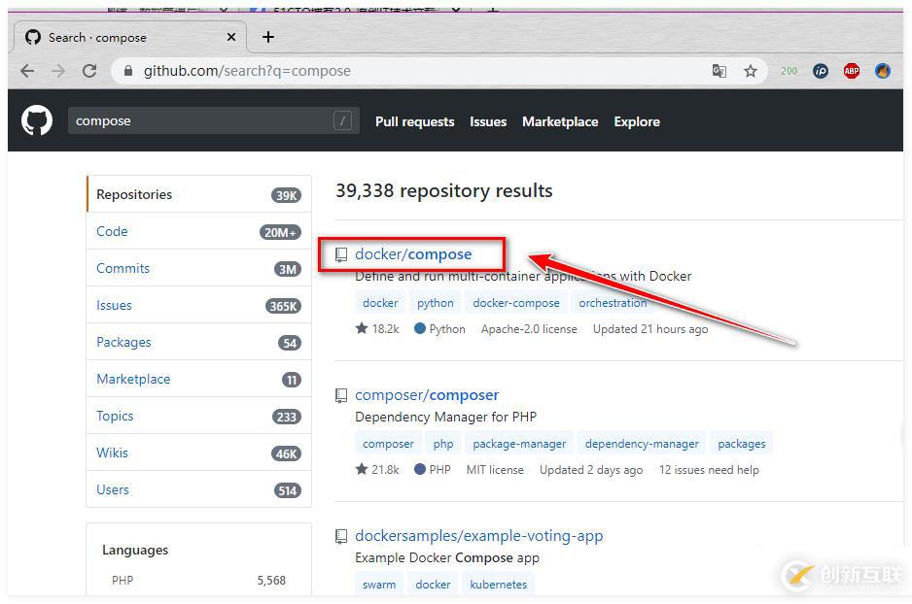
Task: Click the repository icon beside composer/composer
Action: (341, 395)
